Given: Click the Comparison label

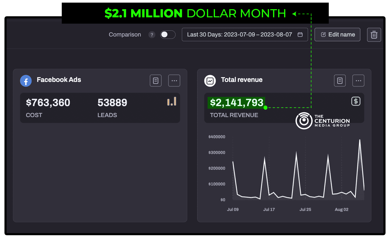Looking at the screenshot, I should click(125, 35).
